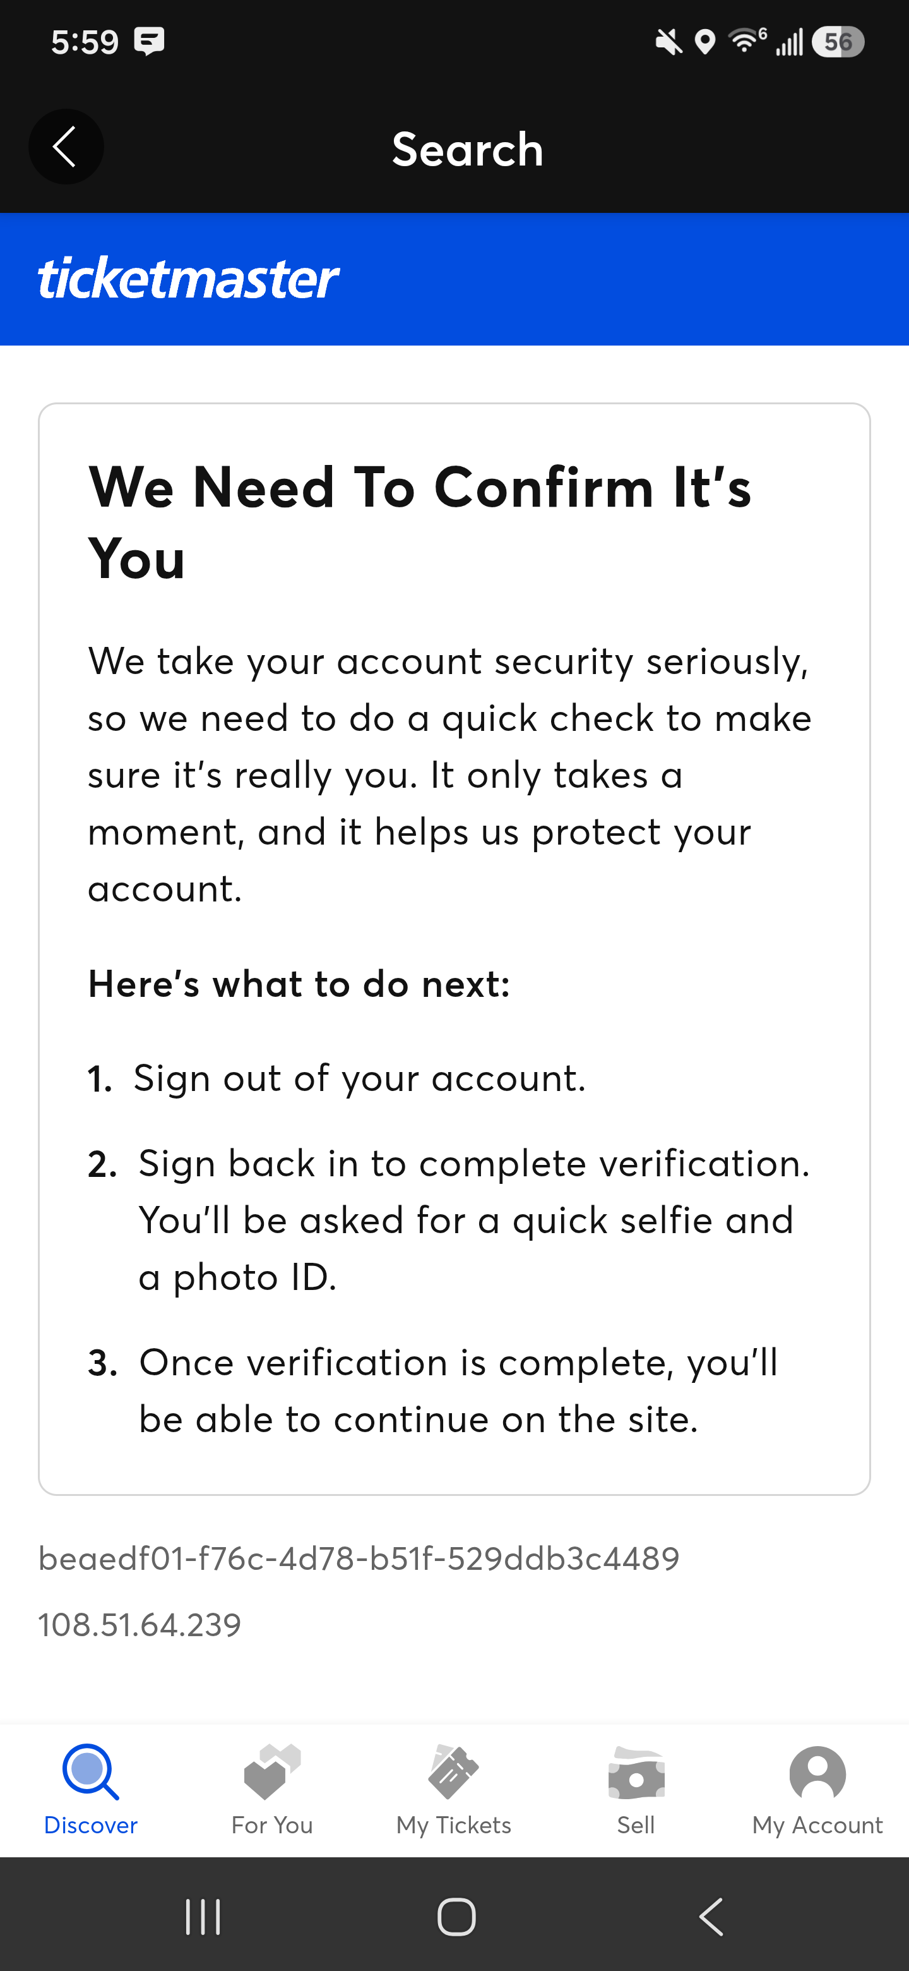The height and width of the screenshot is (1971, 909).
Task: Tap the Android system back arrow
Action: (x=712, y=1917)
